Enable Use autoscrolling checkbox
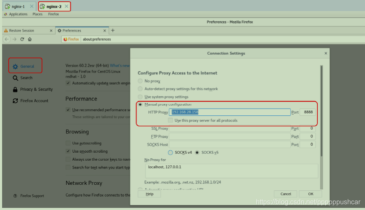The image size is (365, 210). click(x=68, y=143)
